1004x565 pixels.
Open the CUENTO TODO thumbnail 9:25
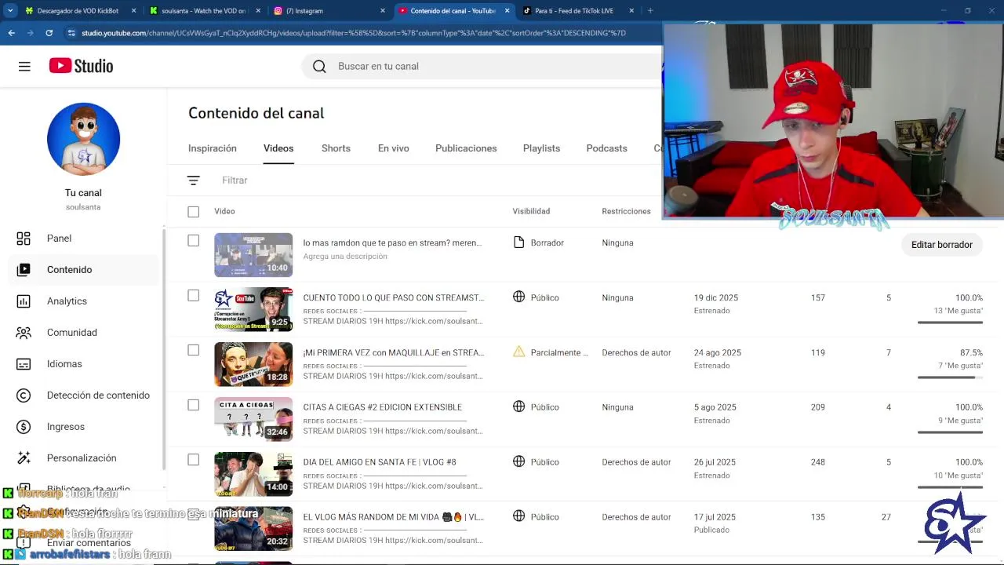pyautogui.click(x=253, y=310)
